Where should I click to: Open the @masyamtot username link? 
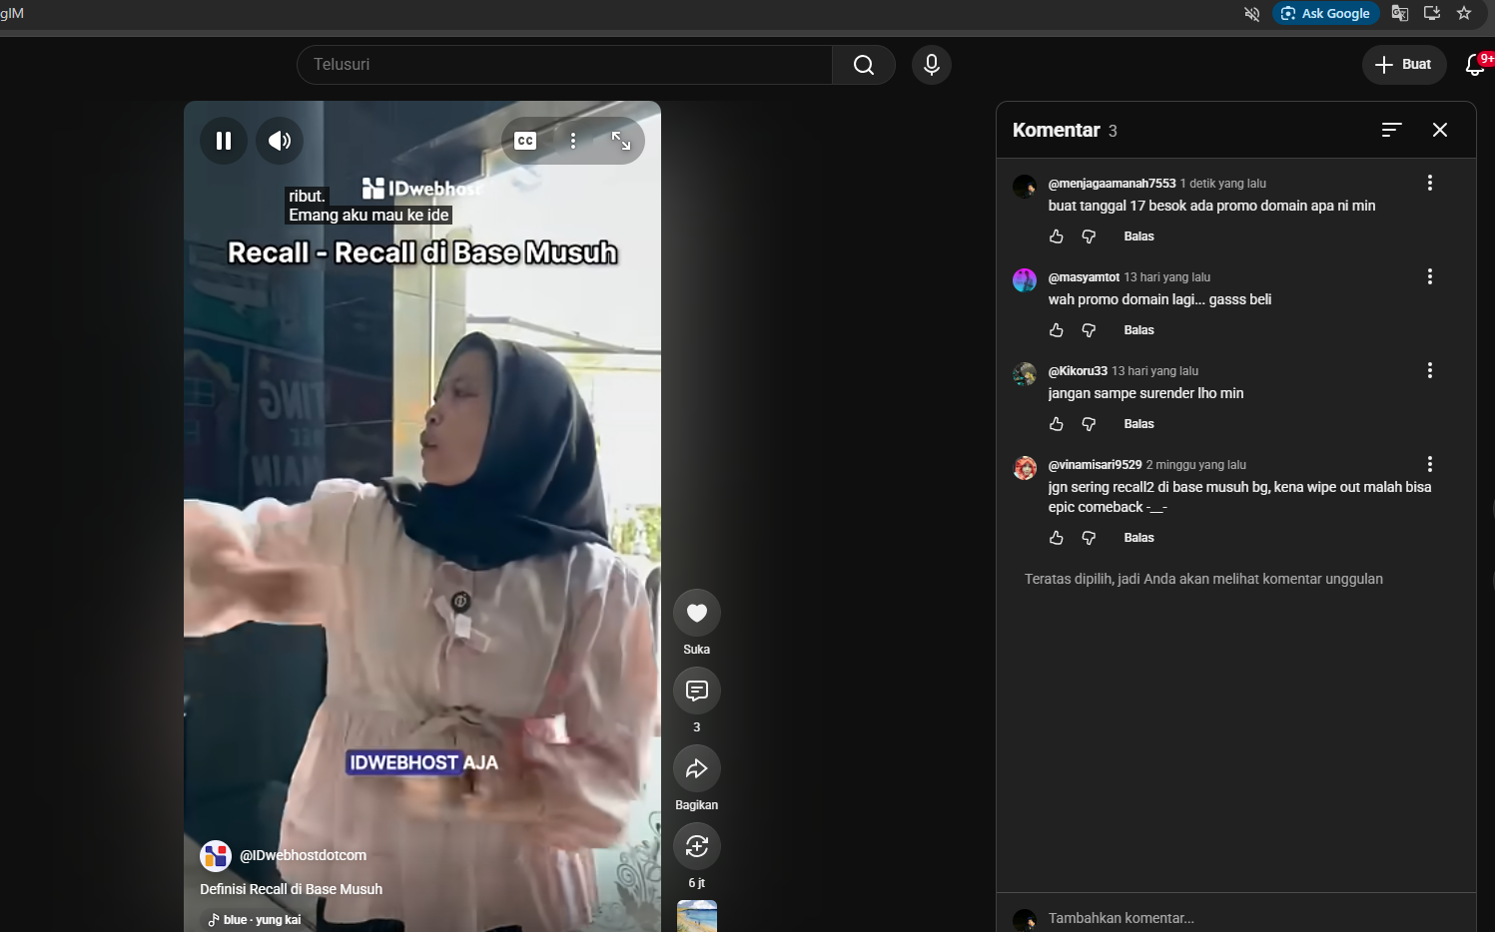point(1084,277)
